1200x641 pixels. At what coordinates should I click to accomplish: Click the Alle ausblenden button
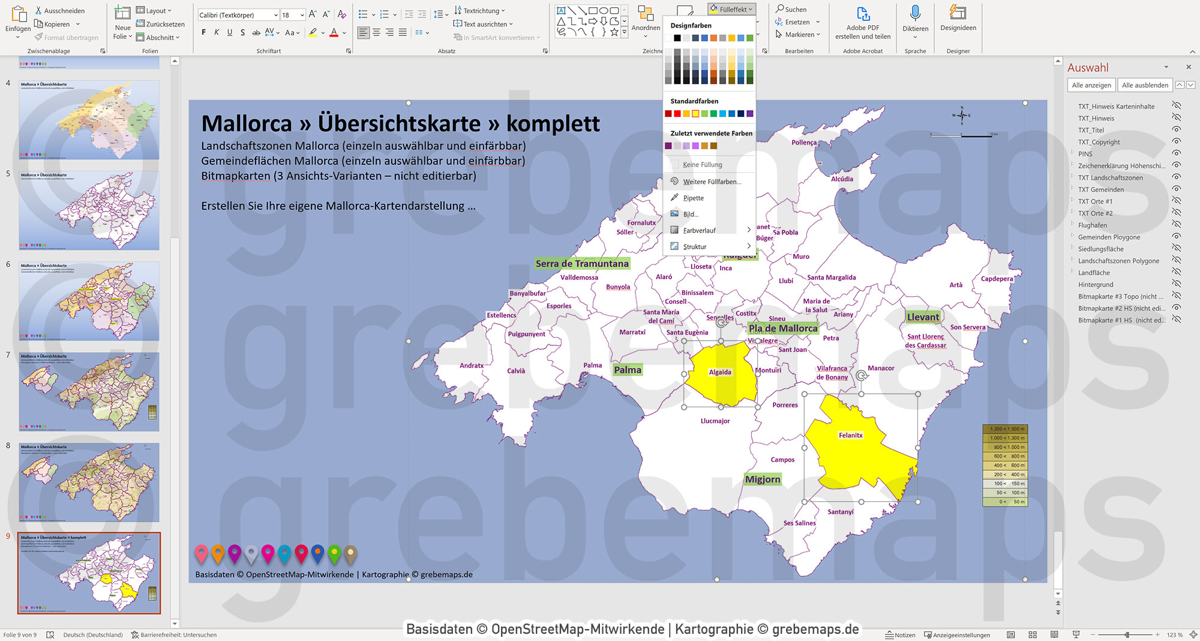point(1144,85)
